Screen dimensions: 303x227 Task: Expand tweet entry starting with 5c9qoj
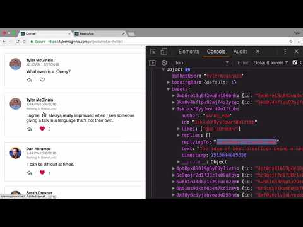(173, 175)
